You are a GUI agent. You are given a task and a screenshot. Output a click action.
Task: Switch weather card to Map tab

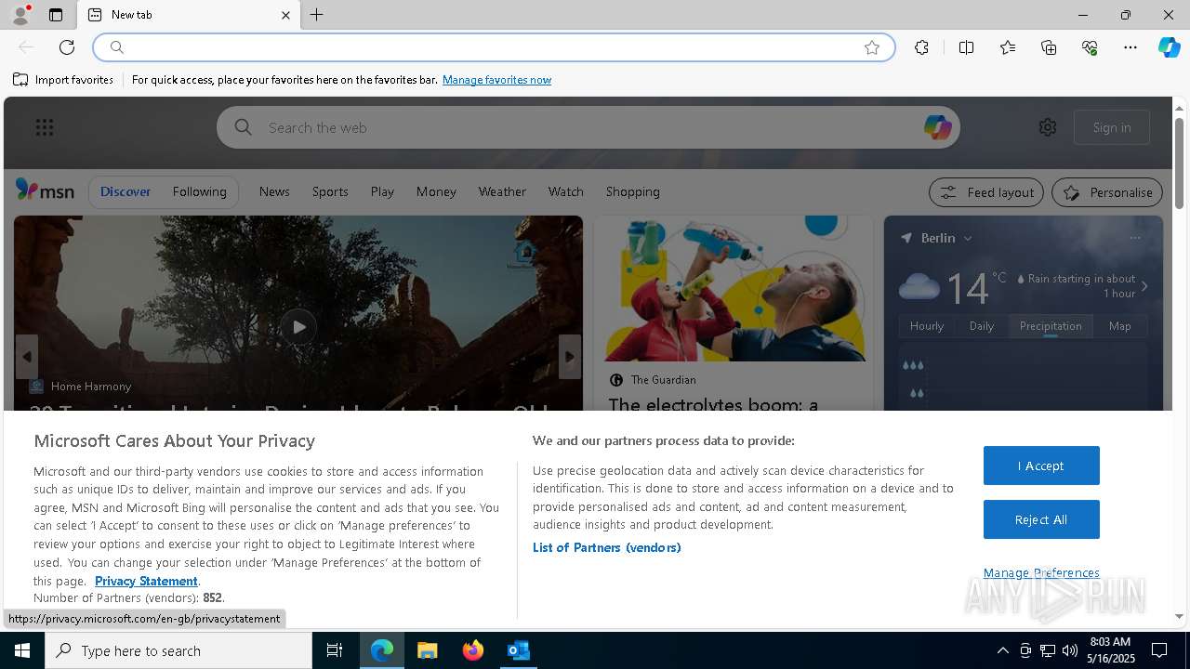point(1119,326)
